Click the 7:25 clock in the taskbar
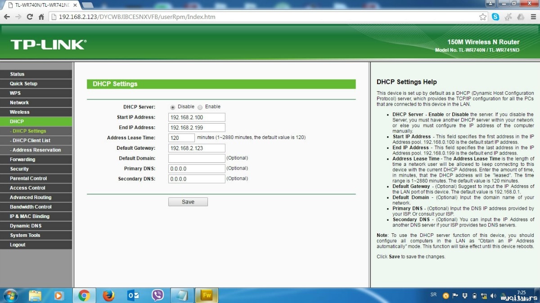This screenshot has width=540, height=303. coord(522,293)
